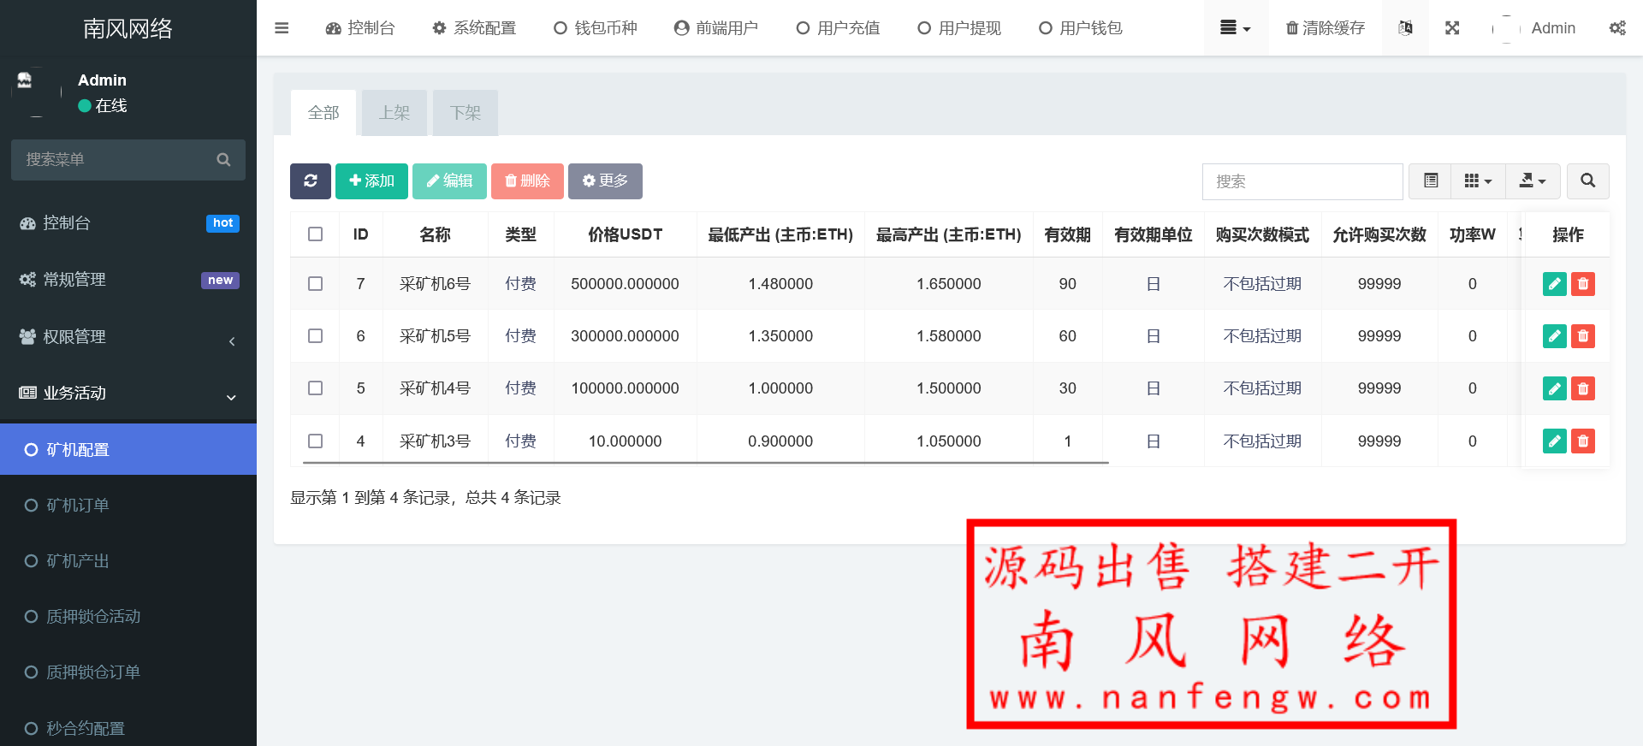This screenshot has height=746, width=1643.
Task: Click the fullscreen expand icon in header
Action: click(1452, 28)
